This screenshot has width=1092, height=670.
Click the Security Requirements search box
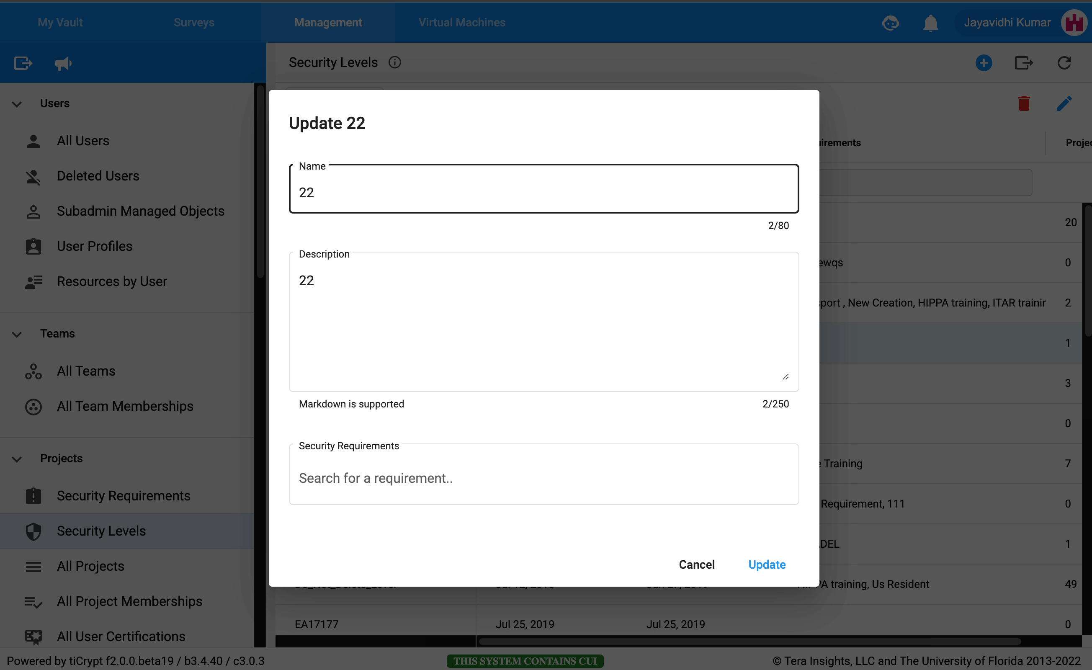tap(543, 478)
